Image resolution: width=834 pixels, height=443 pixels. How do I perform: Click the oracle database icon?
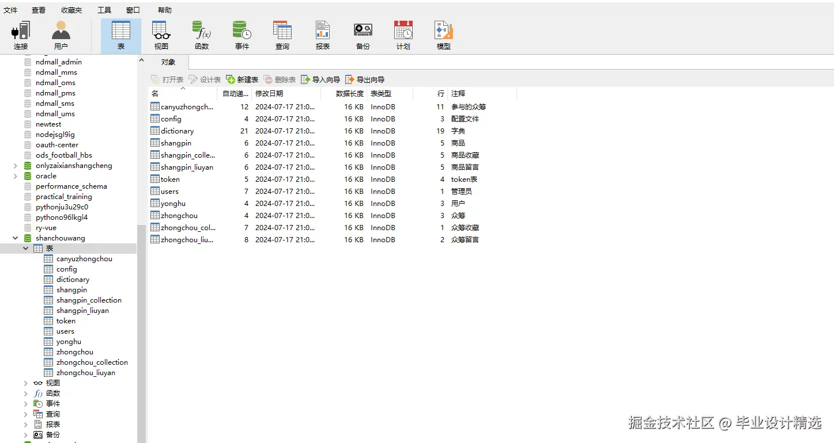pyautogui.click(x=28, y=176)
